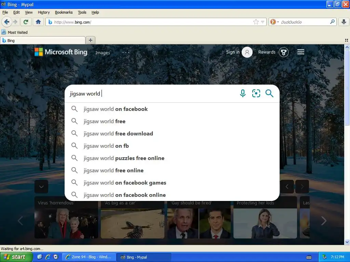Start voice search with microphone icon

pos(243,93)
